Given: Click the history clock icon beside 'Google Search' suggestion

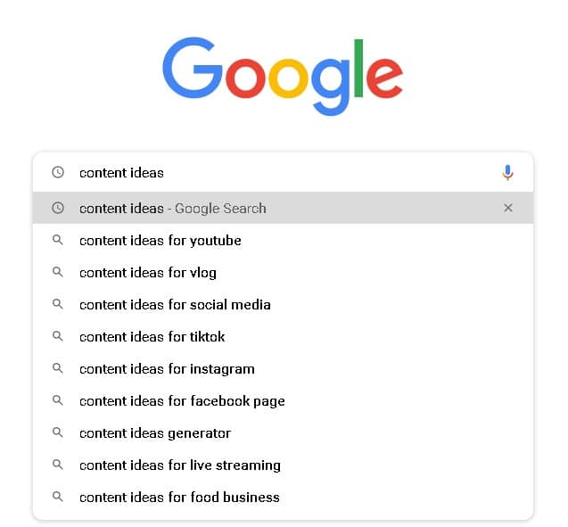Looking at the screenshot, I should (x=58, y=208).
